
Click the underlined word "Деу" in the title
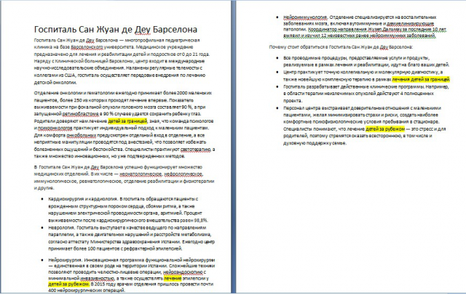[x=142, y=29]
